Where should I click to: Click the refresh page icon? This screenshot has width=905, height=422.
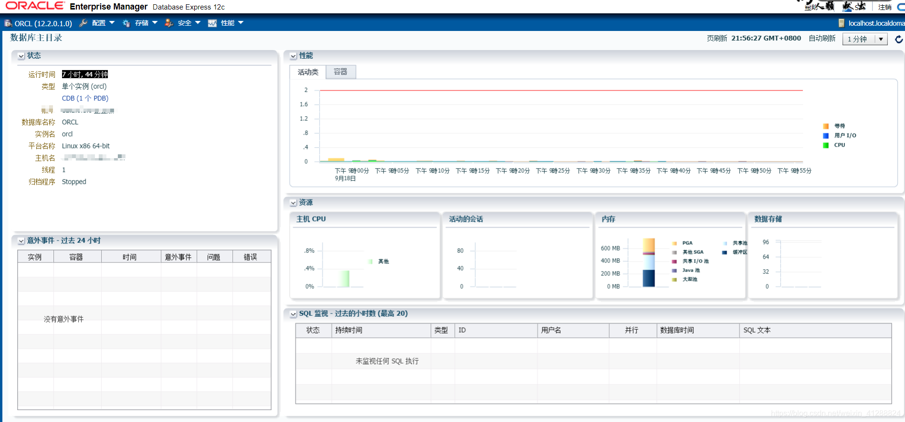pos(899,39)
